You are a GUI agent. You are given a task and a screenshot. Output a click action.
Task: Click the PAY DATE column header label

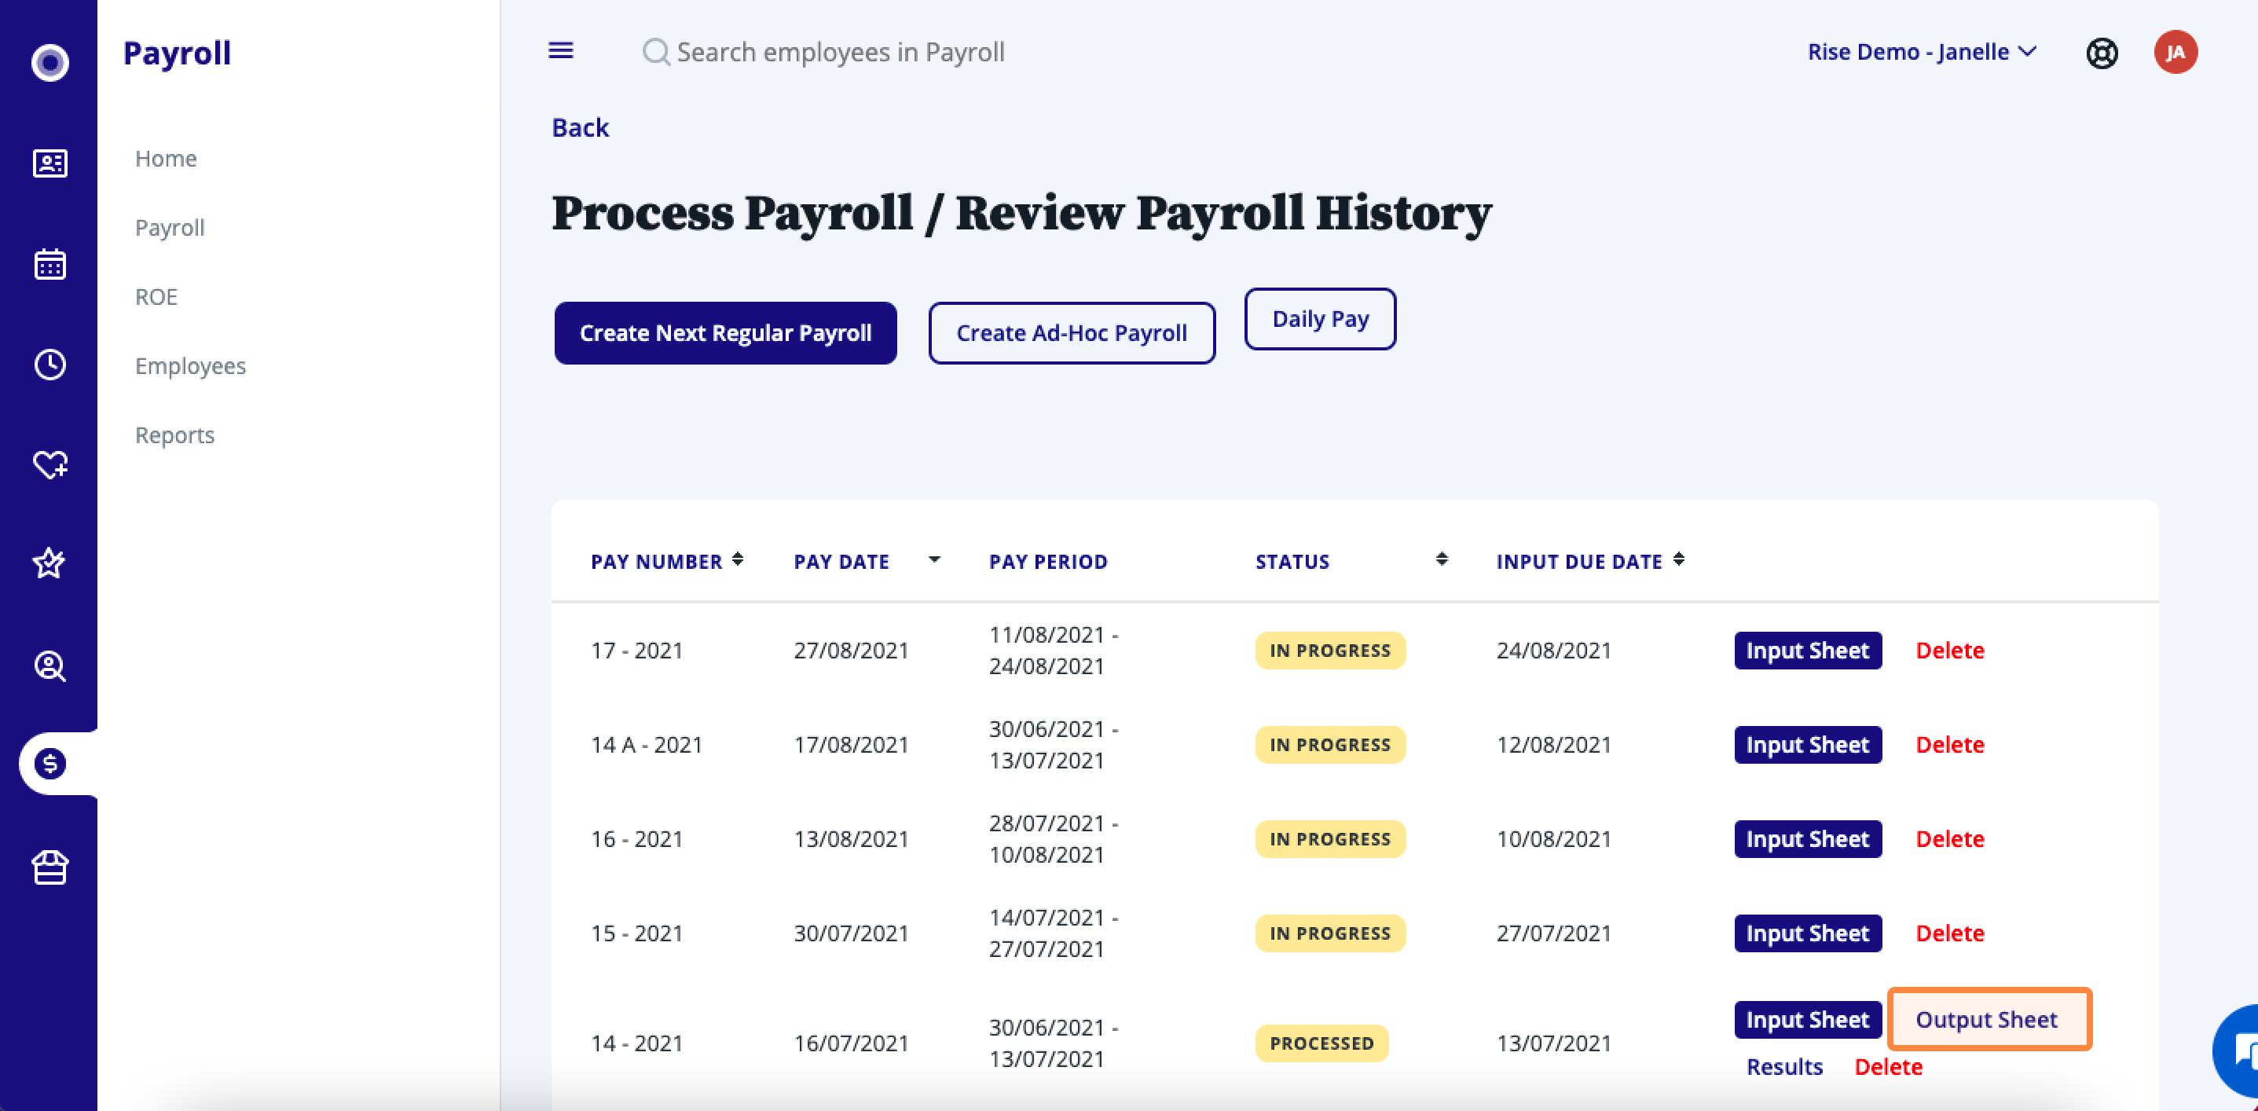point(841,561)
